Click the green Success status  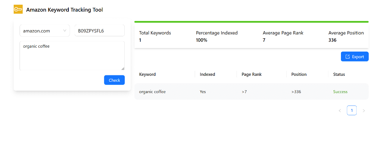340,91
